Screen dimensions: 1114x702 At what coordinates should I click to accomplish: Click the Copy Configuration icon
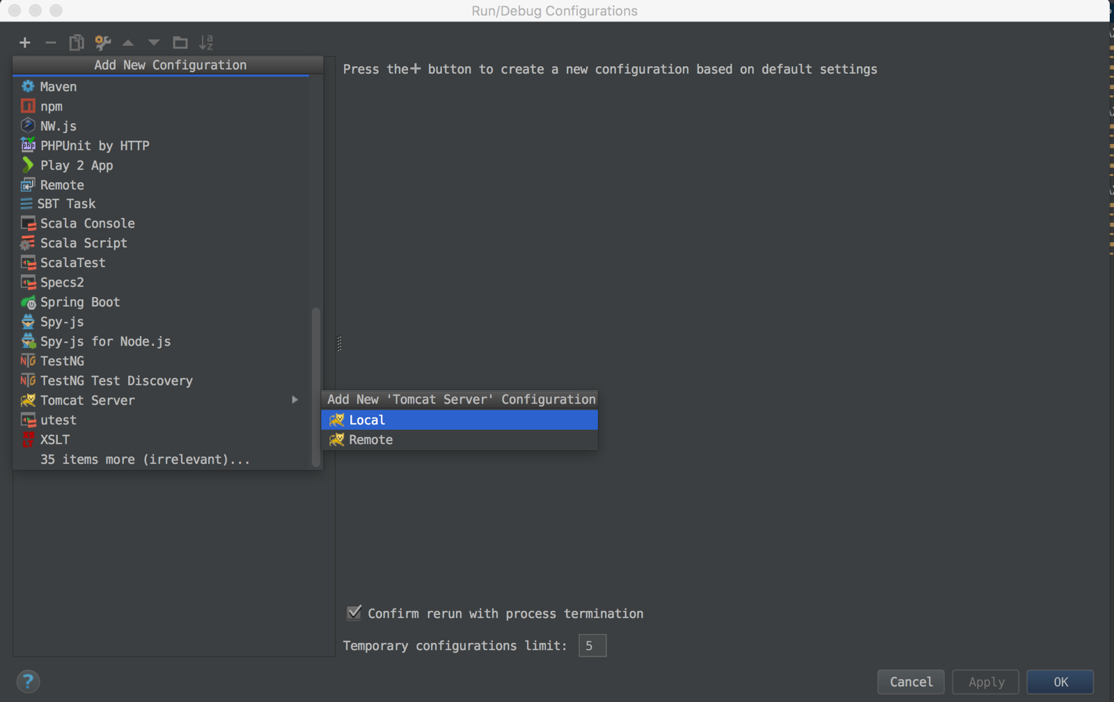click(77, 42)
